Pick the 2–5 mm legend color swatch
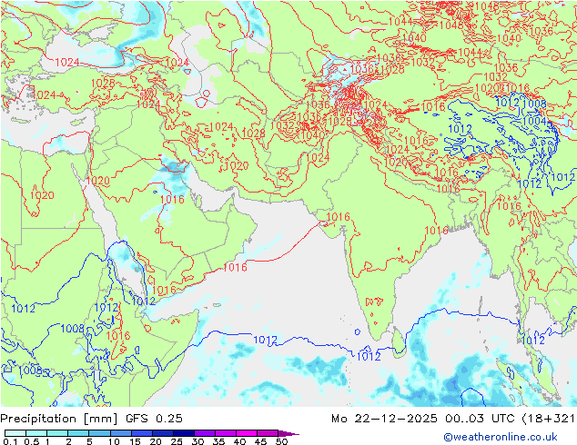 click(x=78, y=433)
